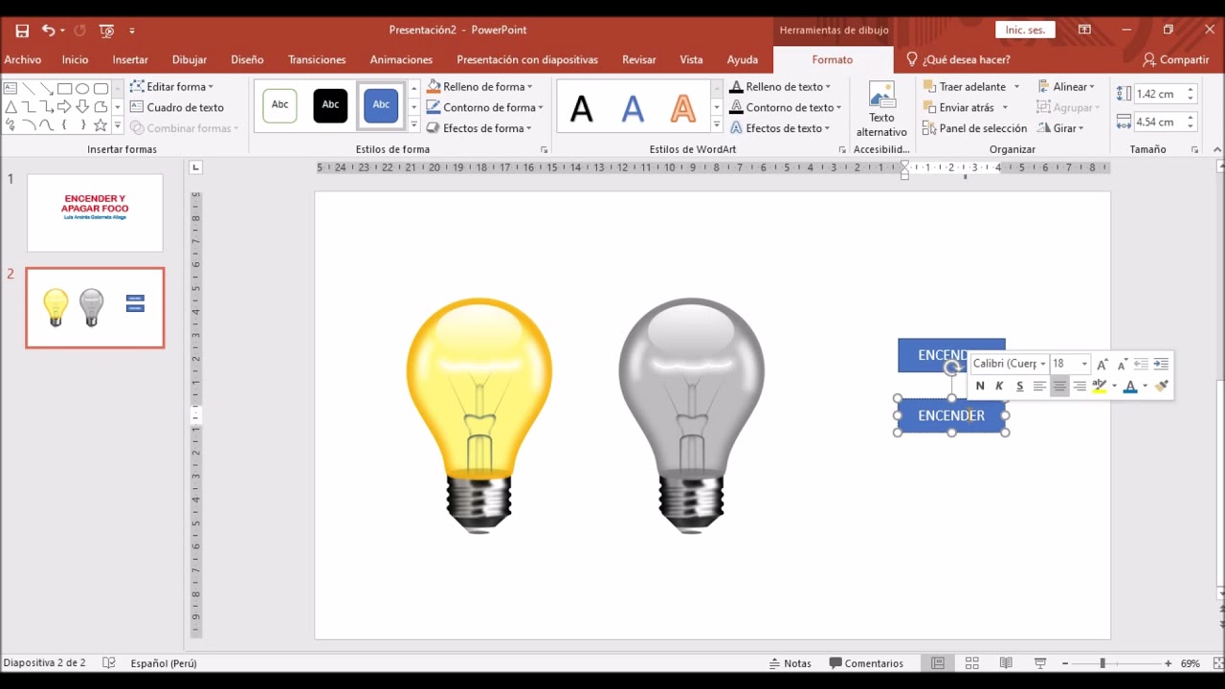Apply Format Painter brush in mini toolbar
Viewport: 1225px width, 689px height.
click(x=1162, y=386)
